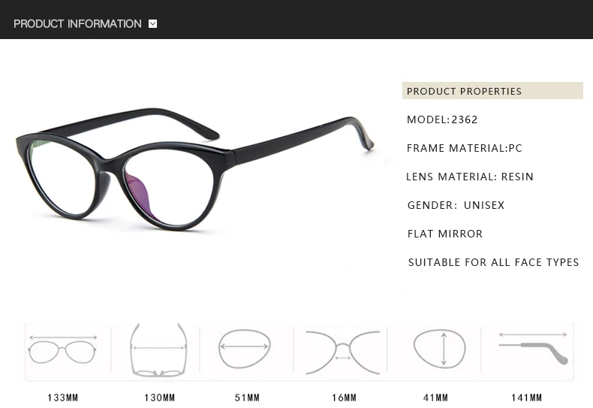Image resolution: width=593 pixels, height=408 pixels.
Task: Click the black cat-eye glasses image
Action: [194, 169]
